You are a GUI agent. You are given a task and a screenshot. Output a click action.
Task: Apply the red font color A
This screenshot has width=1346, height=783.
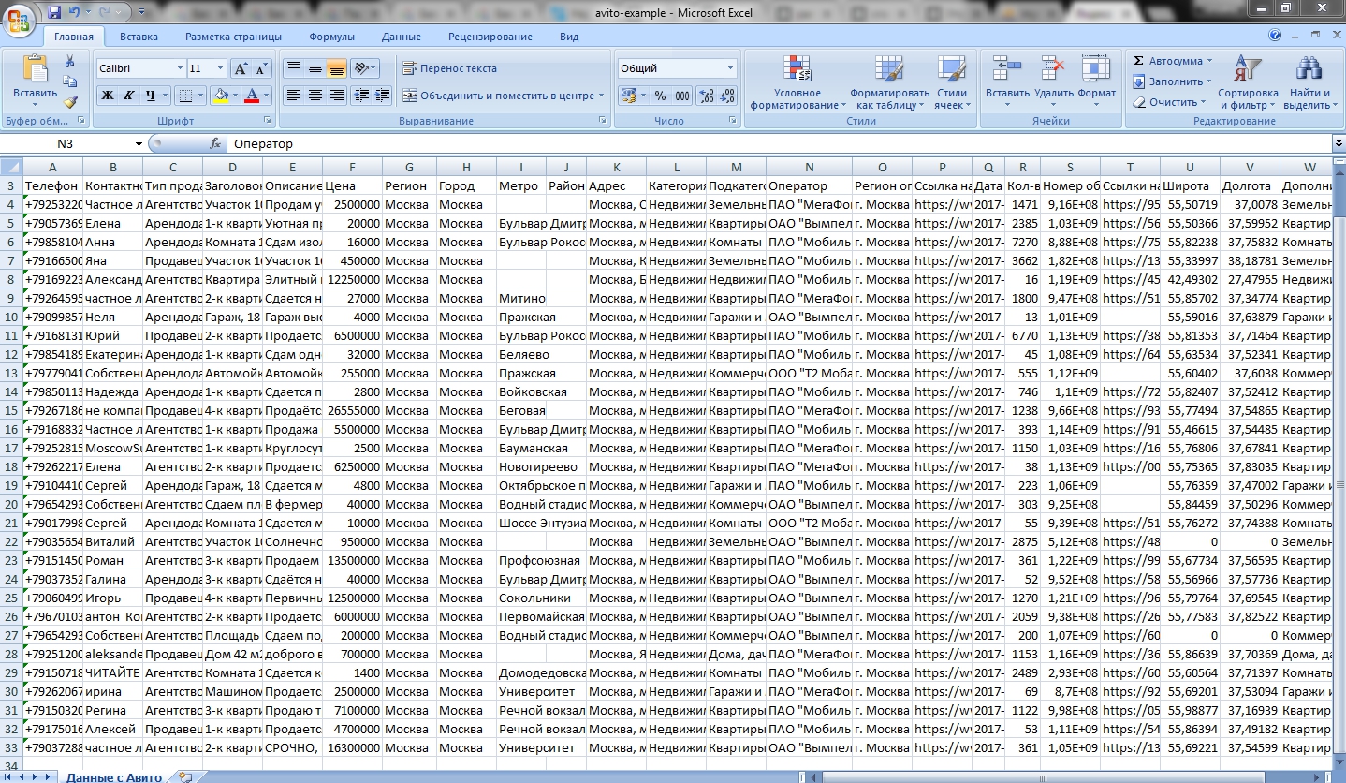tap(251, 96)
